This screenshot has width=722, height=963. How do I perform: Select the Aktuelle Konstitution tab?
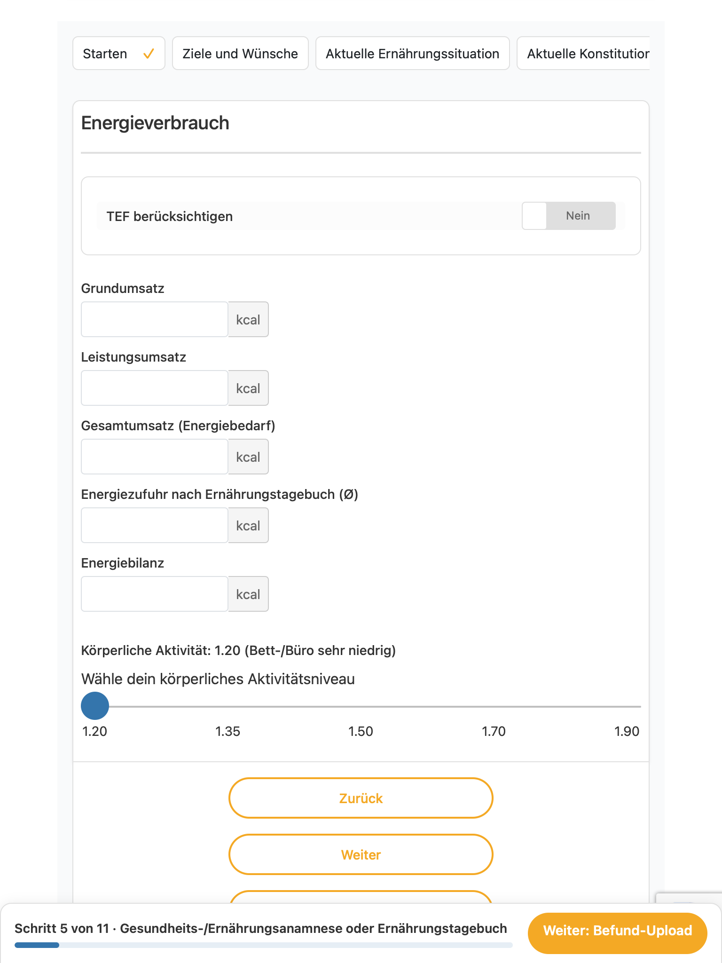[583, 54]
